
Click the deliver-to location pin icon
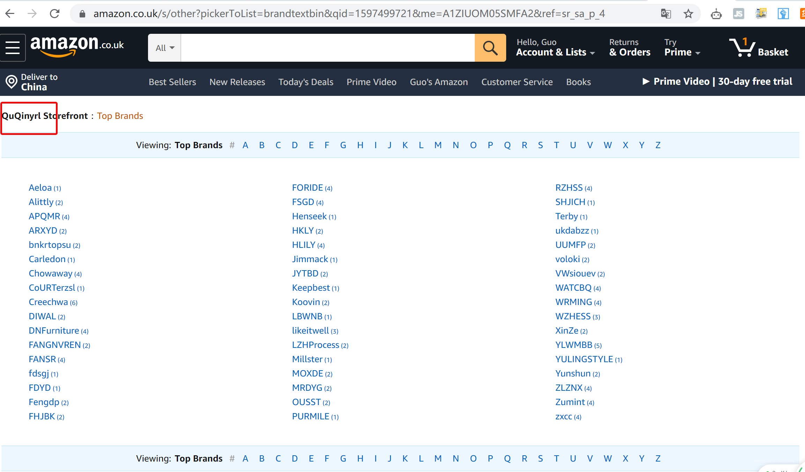click(12, 82)
